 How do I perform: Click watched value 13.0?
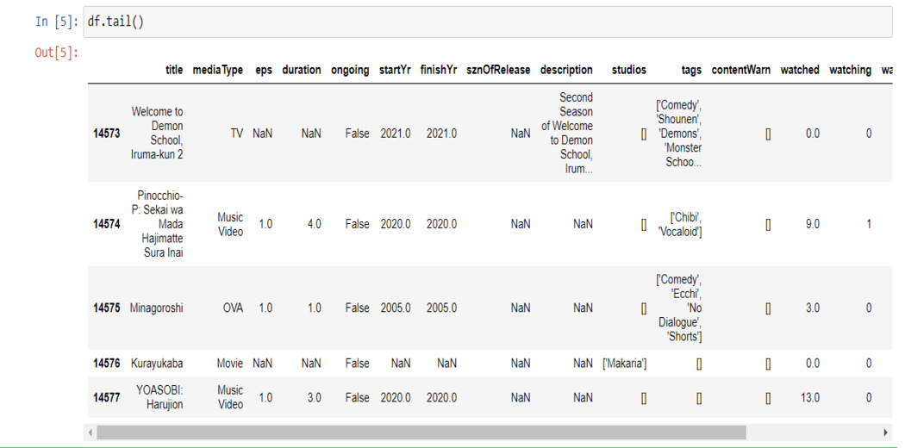809,397
